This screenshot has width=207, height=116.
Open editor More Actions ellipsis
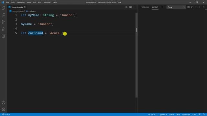tap(134, 7)
